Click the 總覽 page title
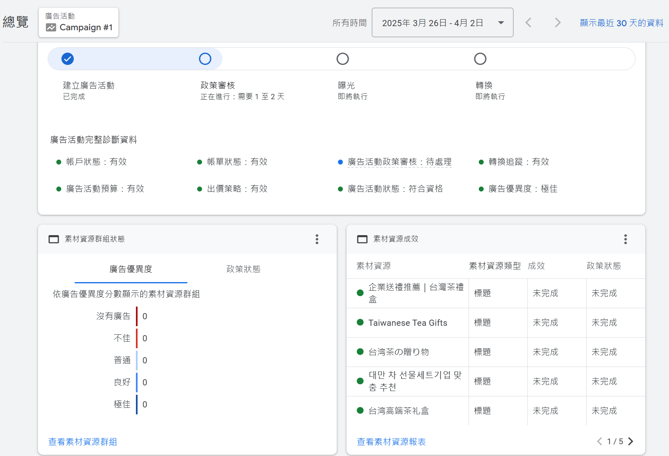Screen dimensions: 669x456 click(x=16, y=22)
